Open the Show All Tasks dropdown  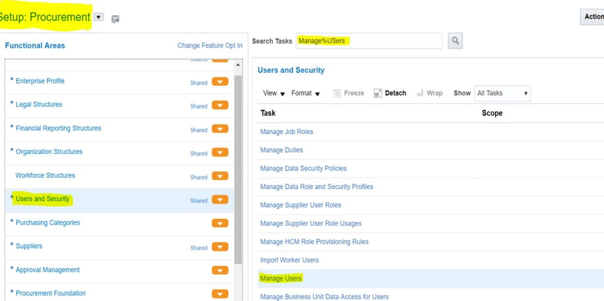coord(502,93)
